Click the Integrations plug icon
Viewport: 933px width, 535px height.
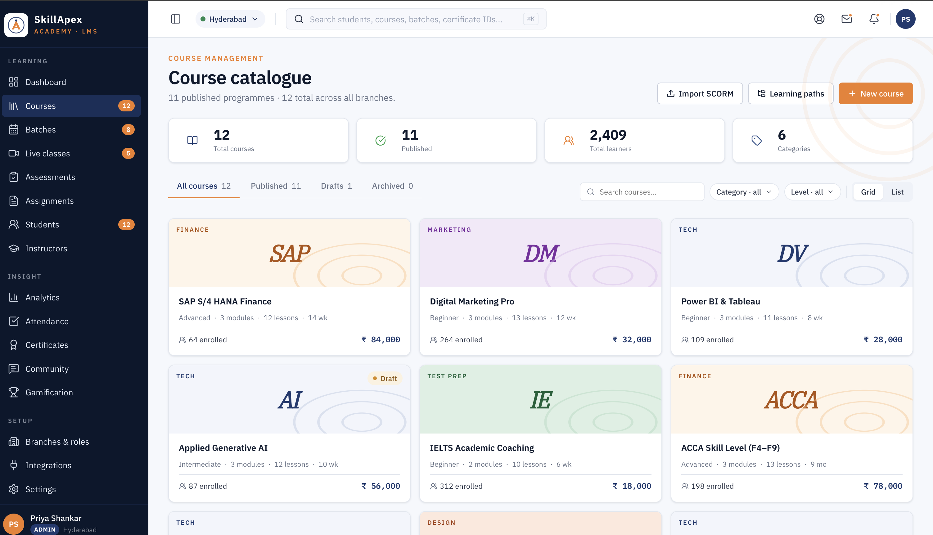click(14, 465)
